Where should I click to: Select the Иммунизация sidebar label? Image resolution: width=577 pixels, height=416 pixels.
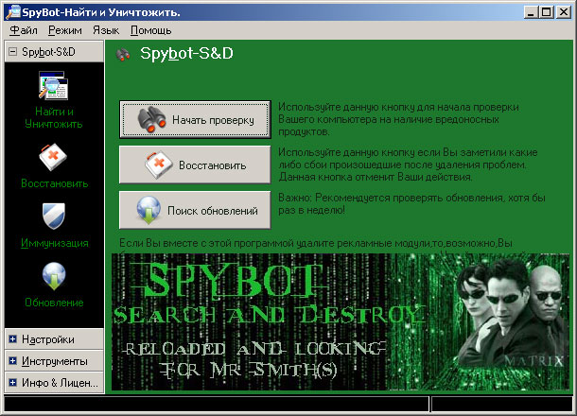click(55, 243)
